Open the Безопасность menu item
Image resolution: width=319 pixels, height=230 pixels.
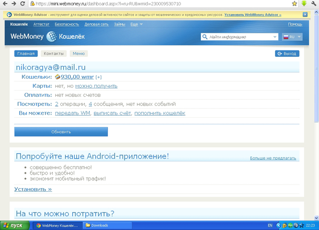[x=67, y=24]
